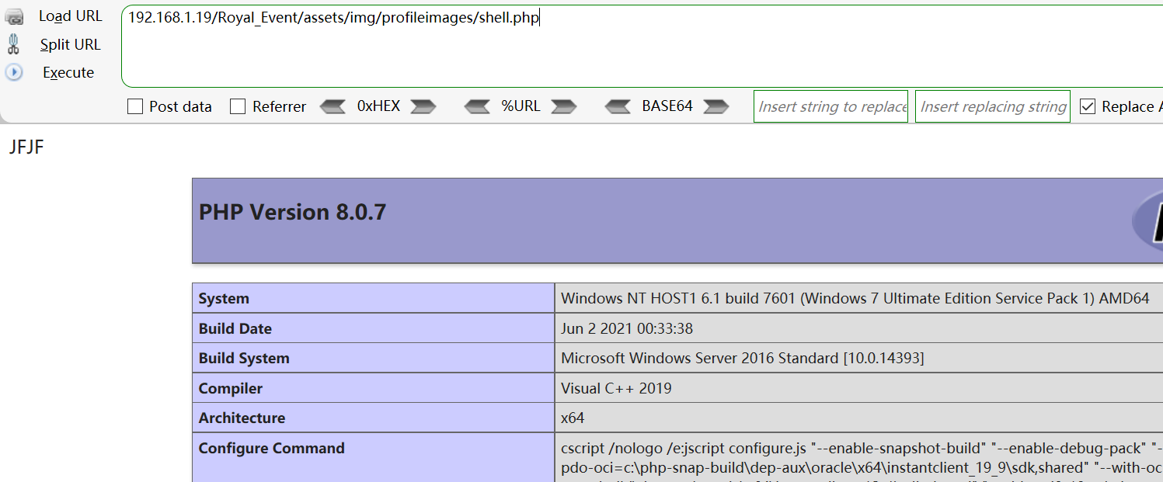Click right arrow beside 0xHEX

coord(423,106)
